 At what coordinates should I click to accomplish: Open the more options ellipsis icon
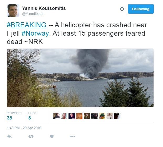coord(73,136)
